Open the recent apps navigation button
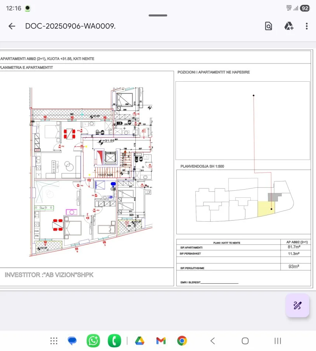 pyautogui.click(x=278, y=341)
